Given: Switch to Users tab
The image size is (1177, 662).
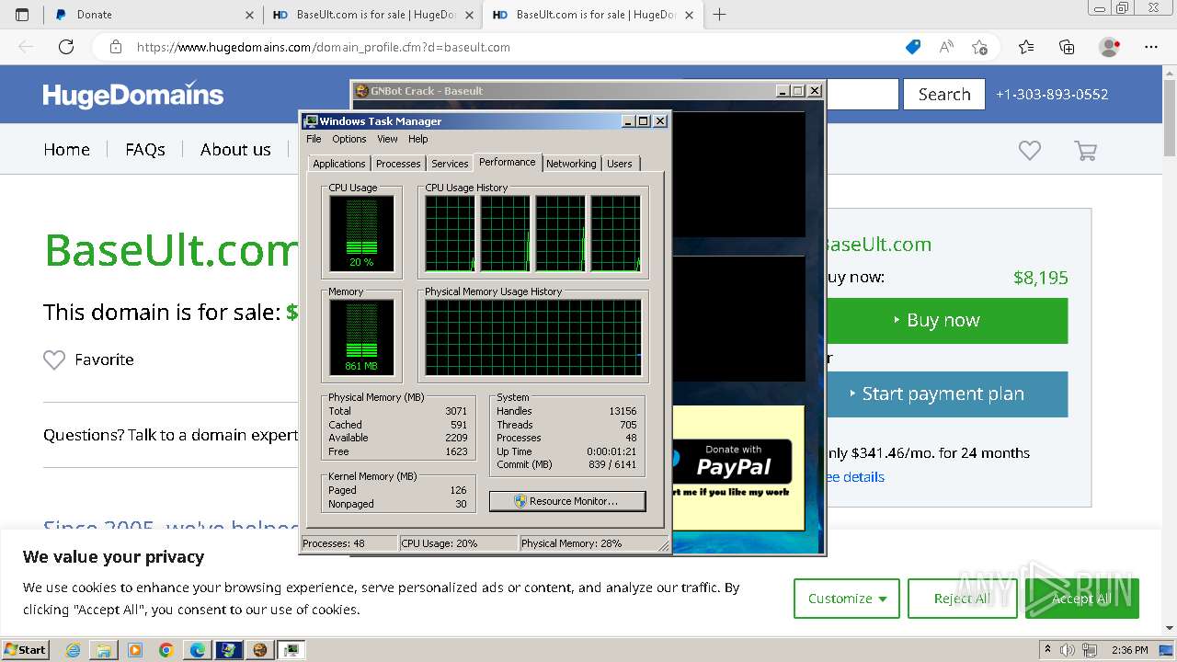Looking at the screenshot, I should pos(620,164).
